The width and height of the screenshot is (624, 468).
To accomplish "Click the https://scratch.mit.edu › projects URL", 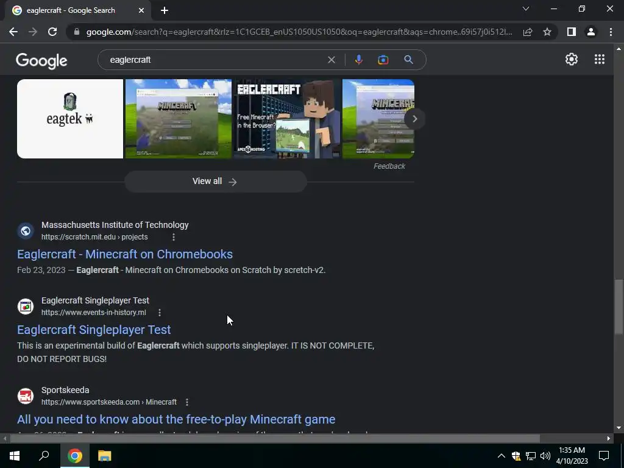I will tap(94, 237).
